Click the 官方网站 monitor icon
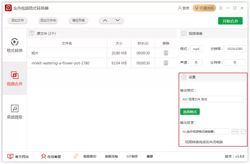This screenshot has width=250, height=164. click(x=10, y=157)
